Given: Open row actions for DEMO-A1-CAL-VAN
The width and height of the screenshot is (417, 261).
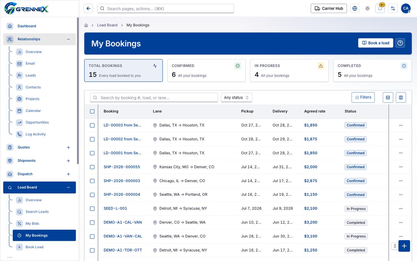Looking at the screenshot, I should click(401, 223).
